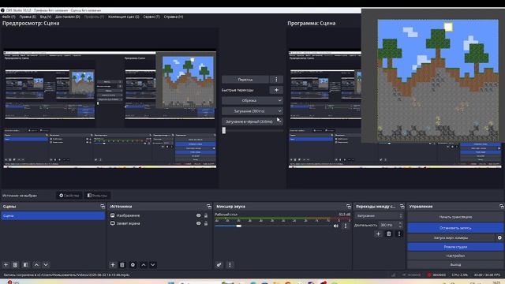Click the network status icon in status bar
The image size is (505, 284).
click(393, 275)
